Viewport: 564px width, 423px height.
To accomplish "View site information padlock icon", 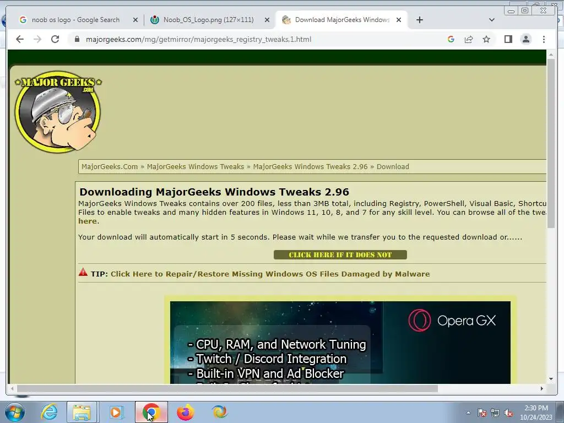I will (77, 39).
